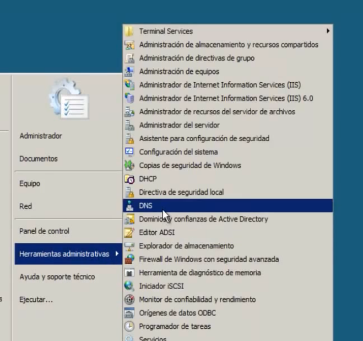Image resolution: width=363 pixels, height=341 pixels.
Task: Select "Copias de seguridad de Windows"
Action: 190,166
